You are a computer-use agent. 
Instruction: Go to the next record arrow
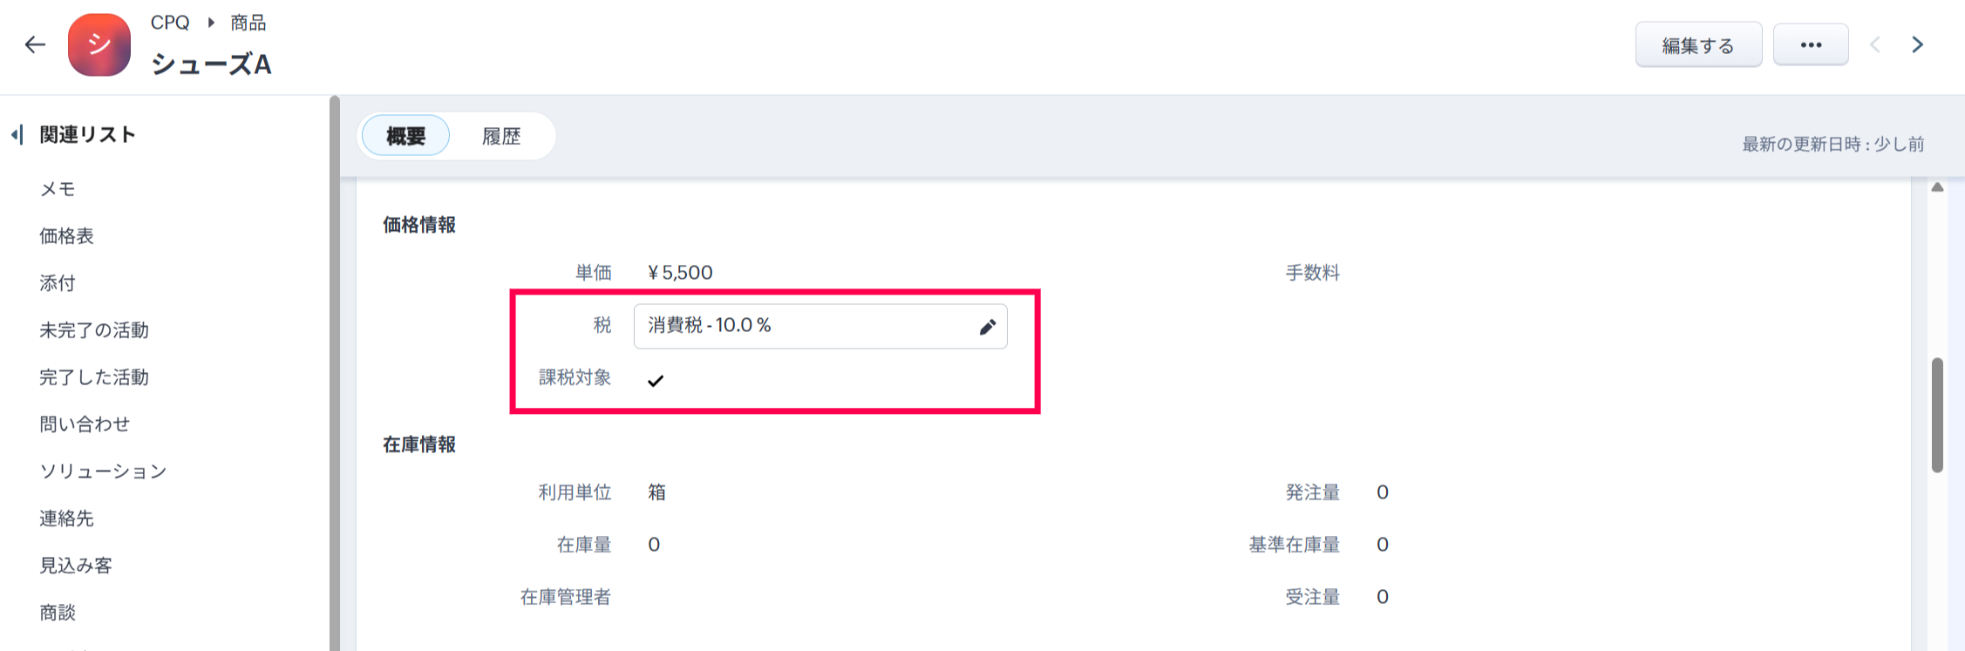pos(1917,45)
